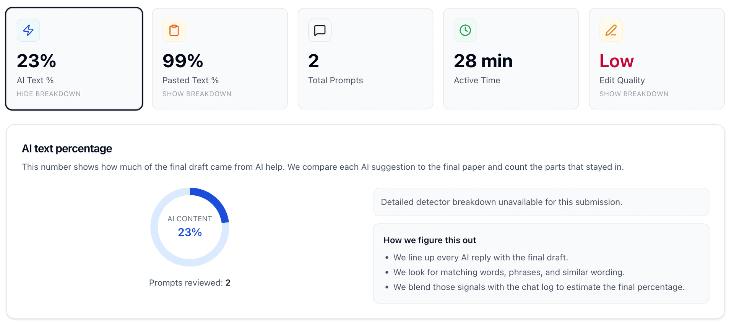Click the Low edit quality label
This screenshot has height=323, width=734.
[616, 60]
